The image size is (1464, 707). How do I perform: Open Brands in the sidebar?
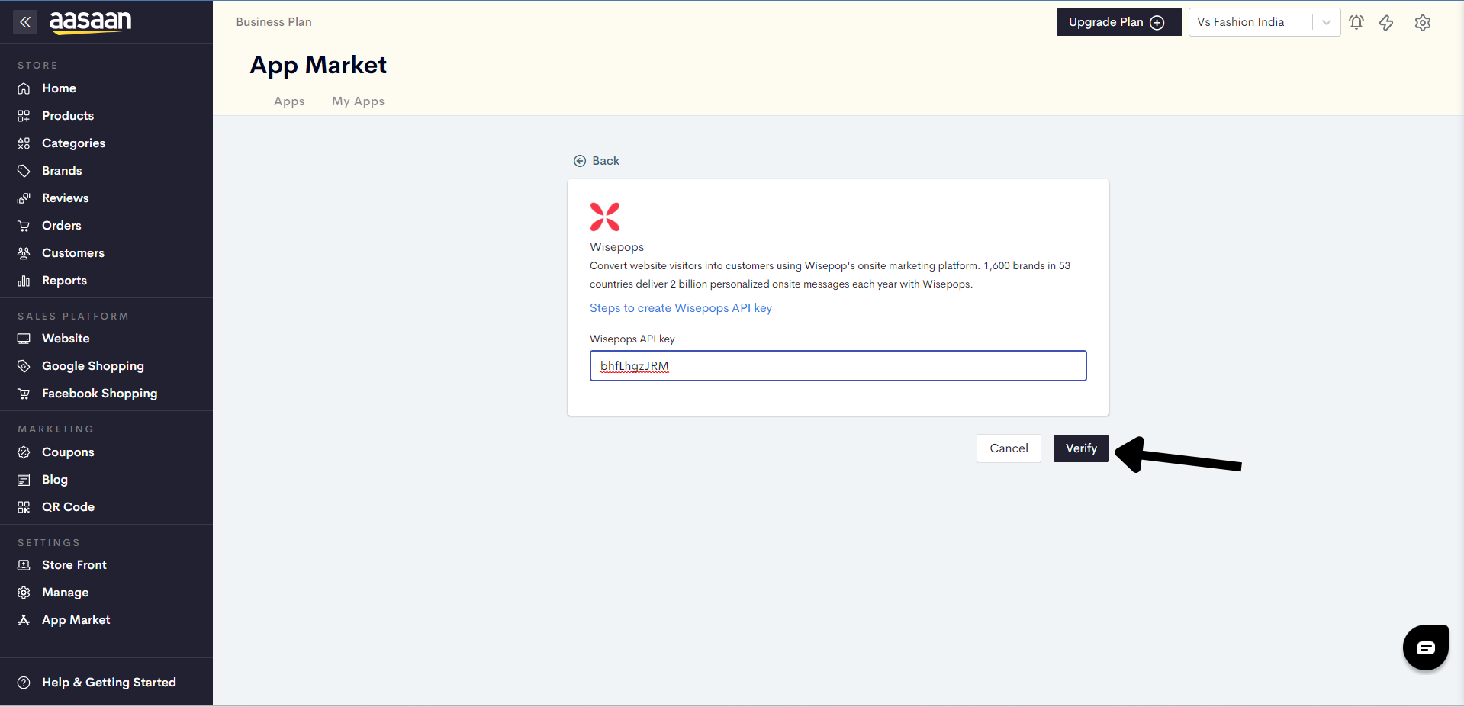click(x=62, y=171)
